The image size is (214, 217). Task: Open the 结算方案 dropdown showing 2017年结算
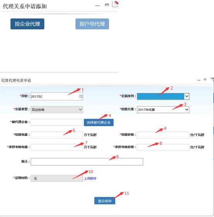point(163,110)
